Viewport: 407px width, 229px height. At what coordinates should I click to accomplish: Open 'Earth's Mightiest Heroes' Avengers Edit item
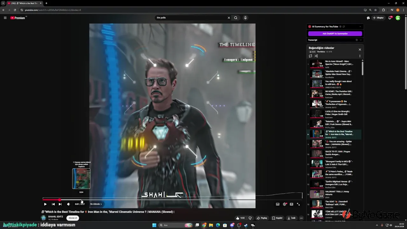(334, 184)
